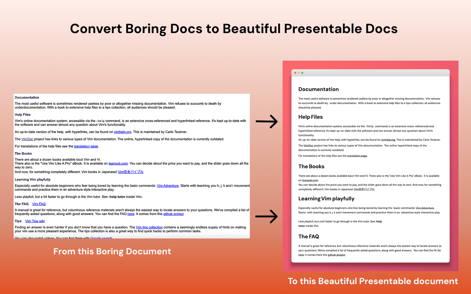Open the Vim Tips wiki link next to Tips
Image resolution: width=471 pixels, height=294 pixels.
click(35, 221)
